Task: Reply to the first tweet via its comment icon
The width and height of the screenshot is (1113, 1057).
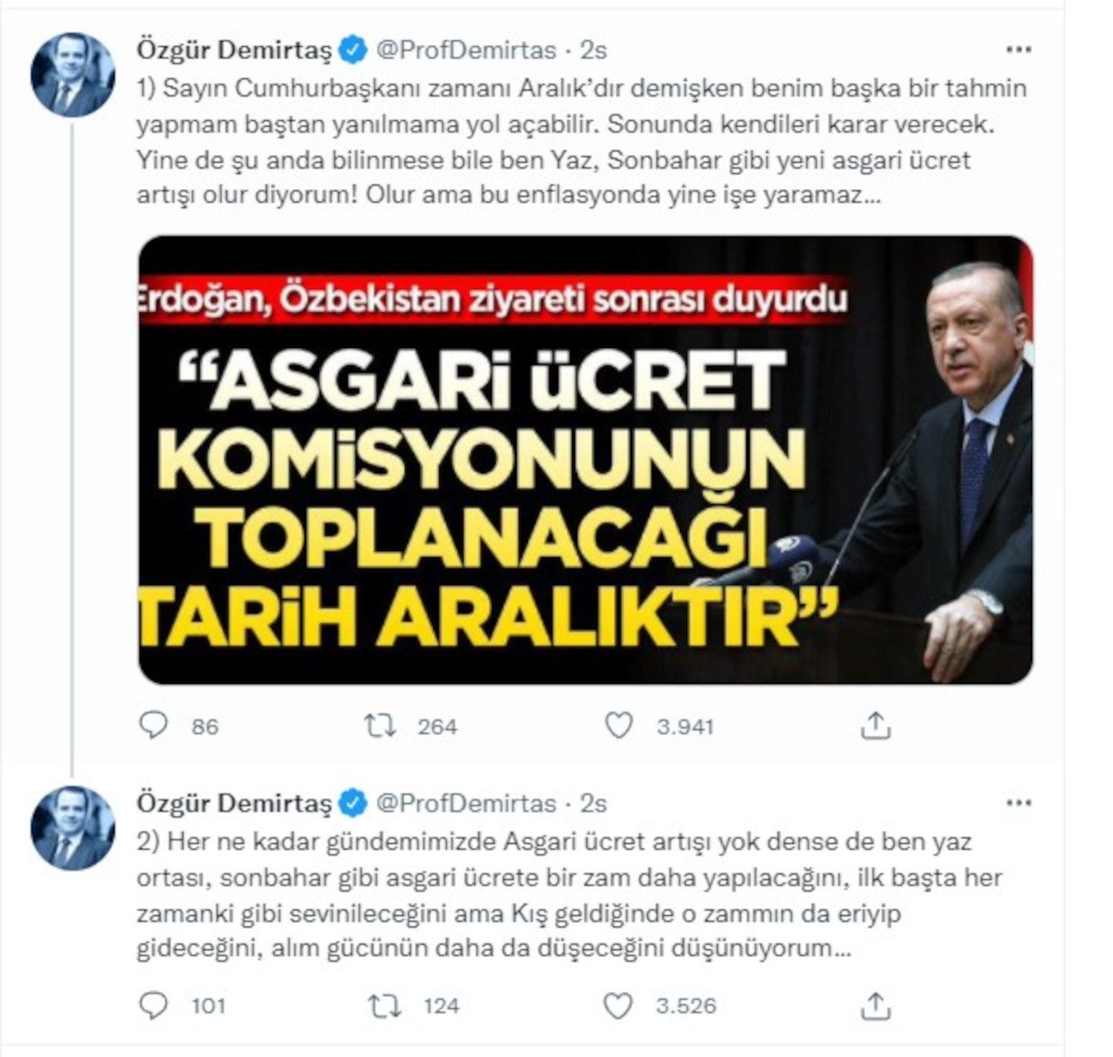Action: [x=153, y=725]
